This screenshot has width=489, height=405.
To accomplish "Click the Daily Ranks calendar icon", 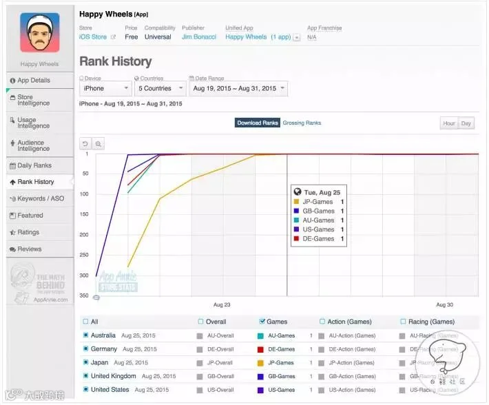I will pyautogui.click(x=12, y=166).
